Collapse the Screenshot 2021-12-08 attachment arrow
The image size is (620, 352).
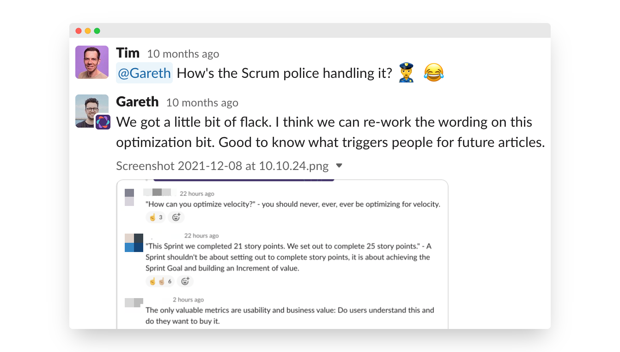[339, 166]
